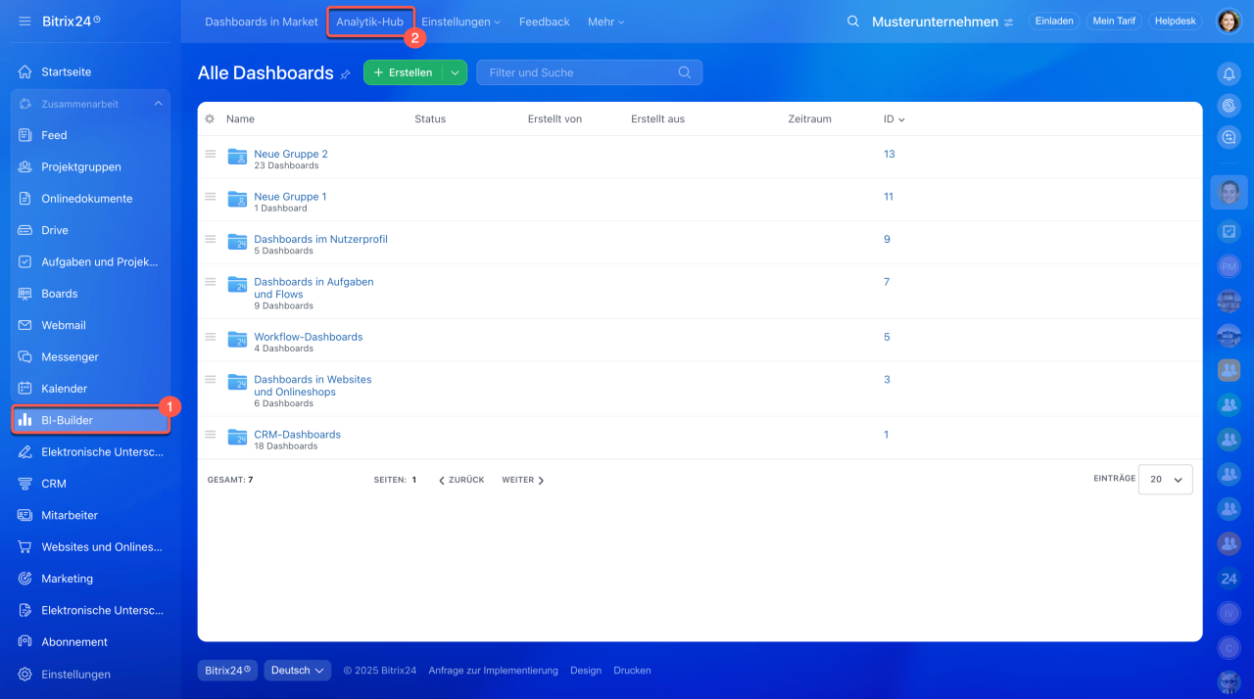Open the Einträge 20 per-page dropdown

1166,480
